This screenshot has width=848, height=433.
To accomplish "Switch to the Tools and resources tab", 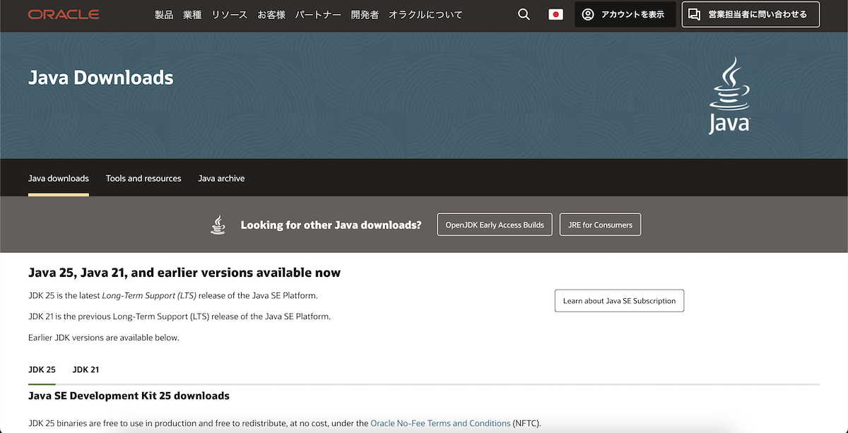I will point(143,178).
